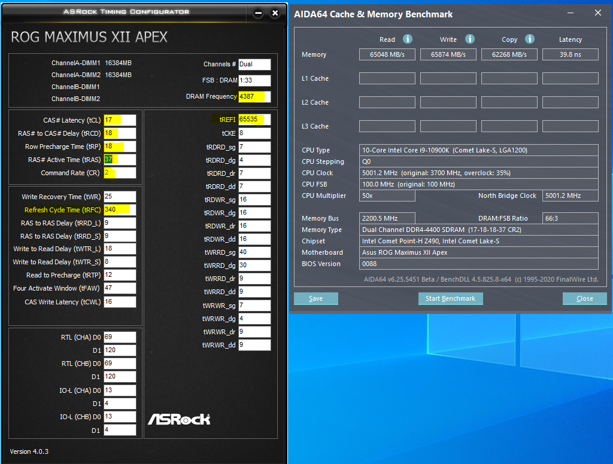Click the DRAM:FSB Ratio value 66:3

tap(570, 218)
